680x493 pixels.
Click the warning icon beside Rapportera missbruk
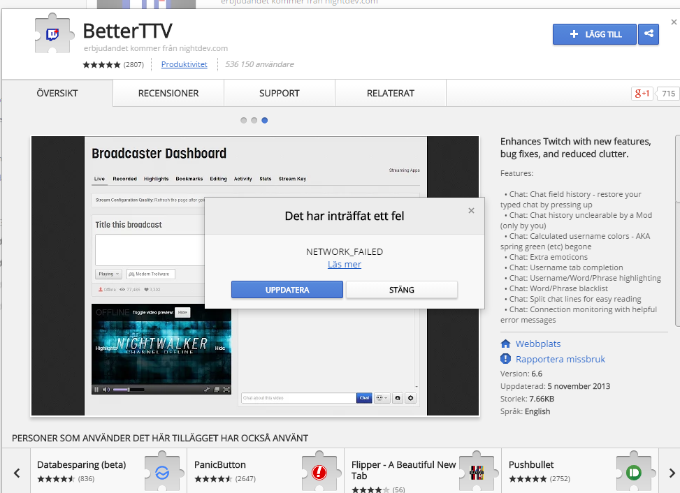(x=506, y=359)
